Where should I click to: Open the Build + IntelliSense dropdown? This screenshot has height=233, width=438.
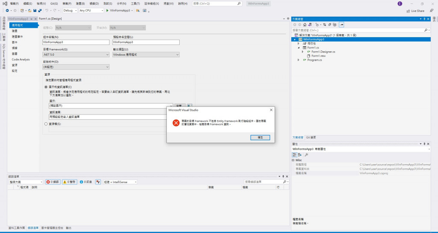(120, 182)
